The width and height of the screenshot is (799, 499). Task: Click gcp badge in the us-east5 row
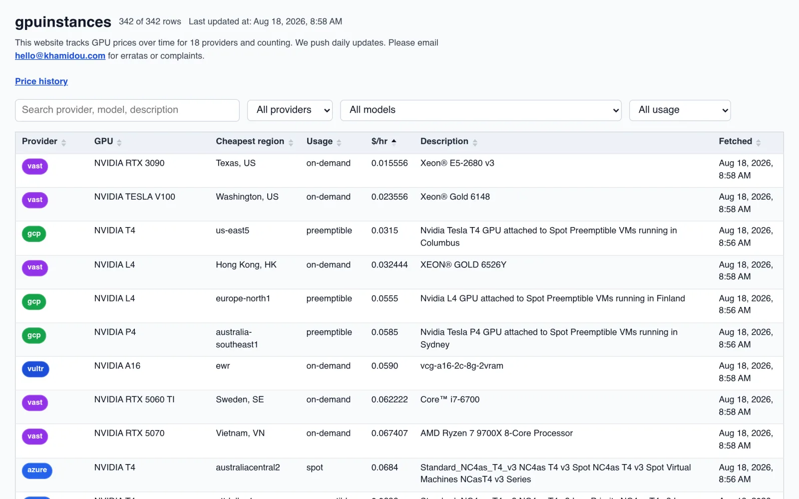coord(34,234)
